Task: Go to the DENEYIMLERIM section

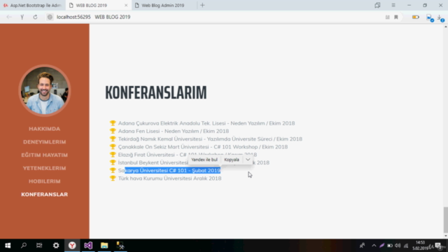Action: click(x=45, y=142)
